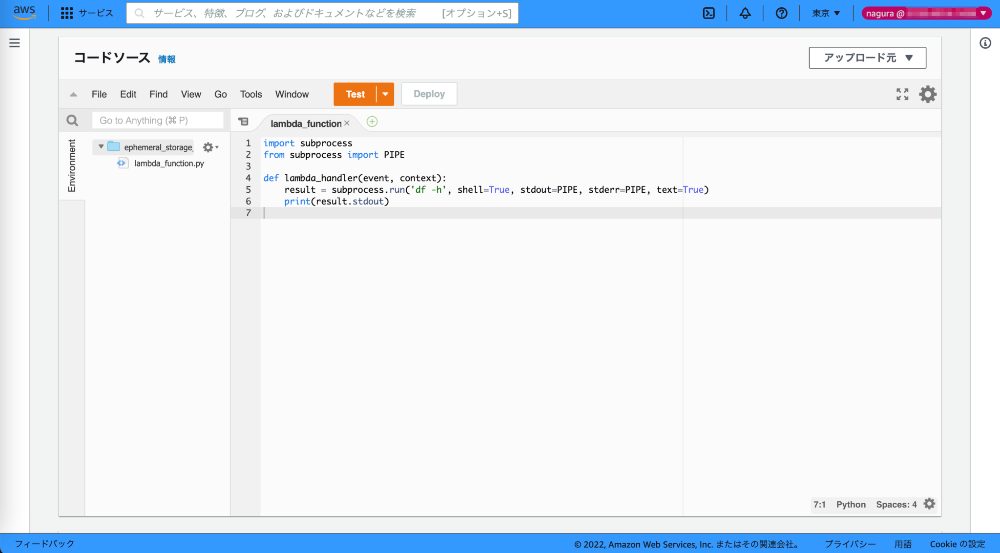Viewport: 1000px width, 553px height.
Task: Collapse the ephemeral_storage folder tree
Action: 101,146
